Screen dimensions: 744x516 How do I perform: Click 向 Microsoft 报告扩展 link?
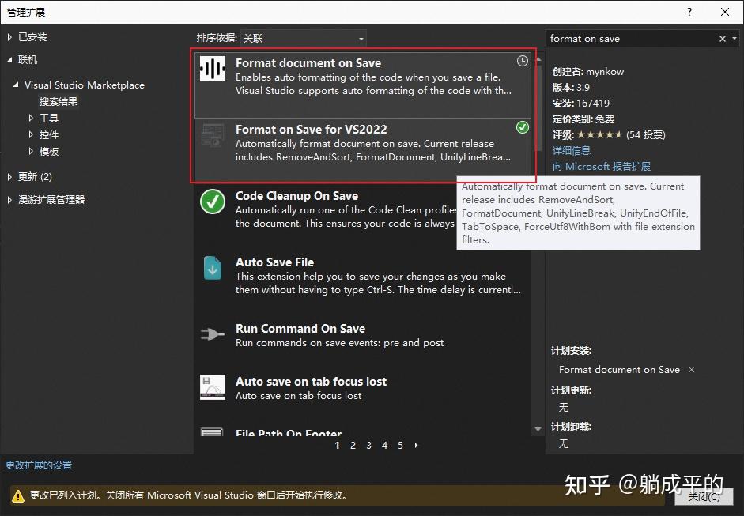coord(601,167)
